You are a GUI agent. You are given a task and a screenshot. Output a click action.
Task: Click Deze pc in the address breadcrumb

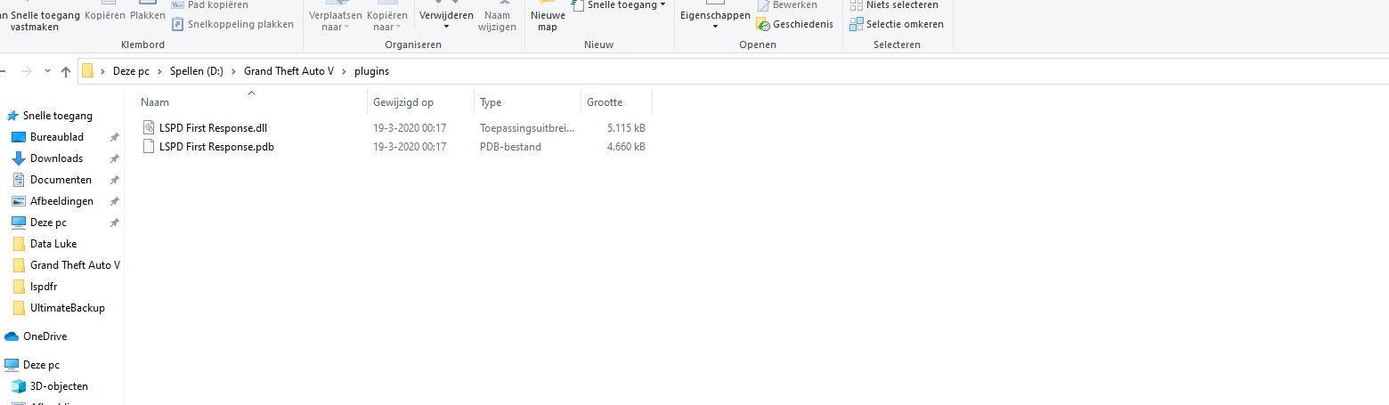click(x=131, y=71)
